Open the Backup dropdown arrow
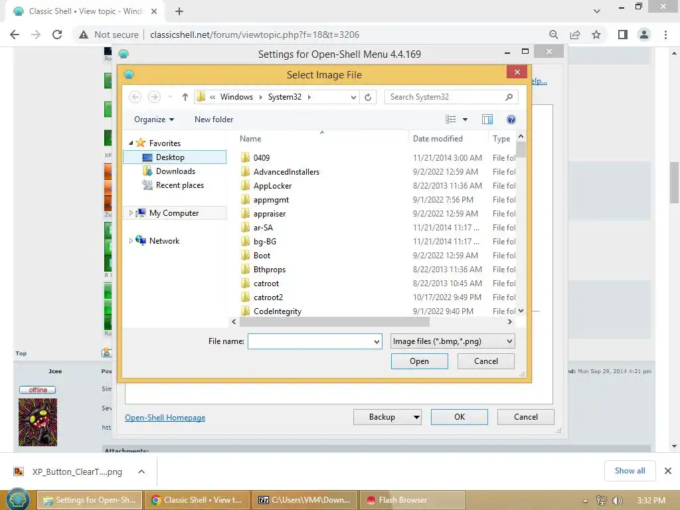Screen dimensions: 680x510 coord(416,417)
